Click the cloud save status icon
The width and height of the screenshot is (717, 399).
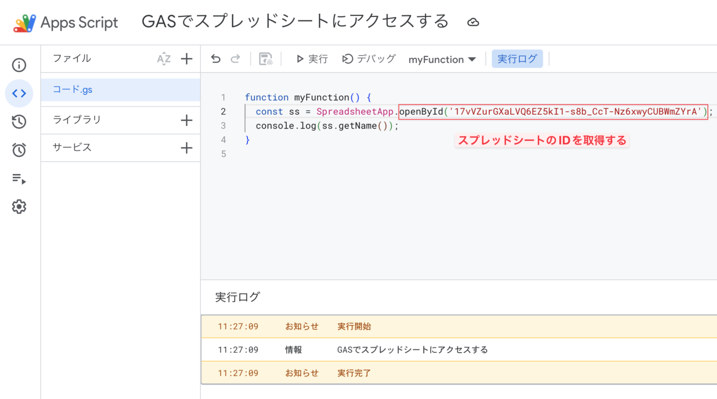click(473, 22)
